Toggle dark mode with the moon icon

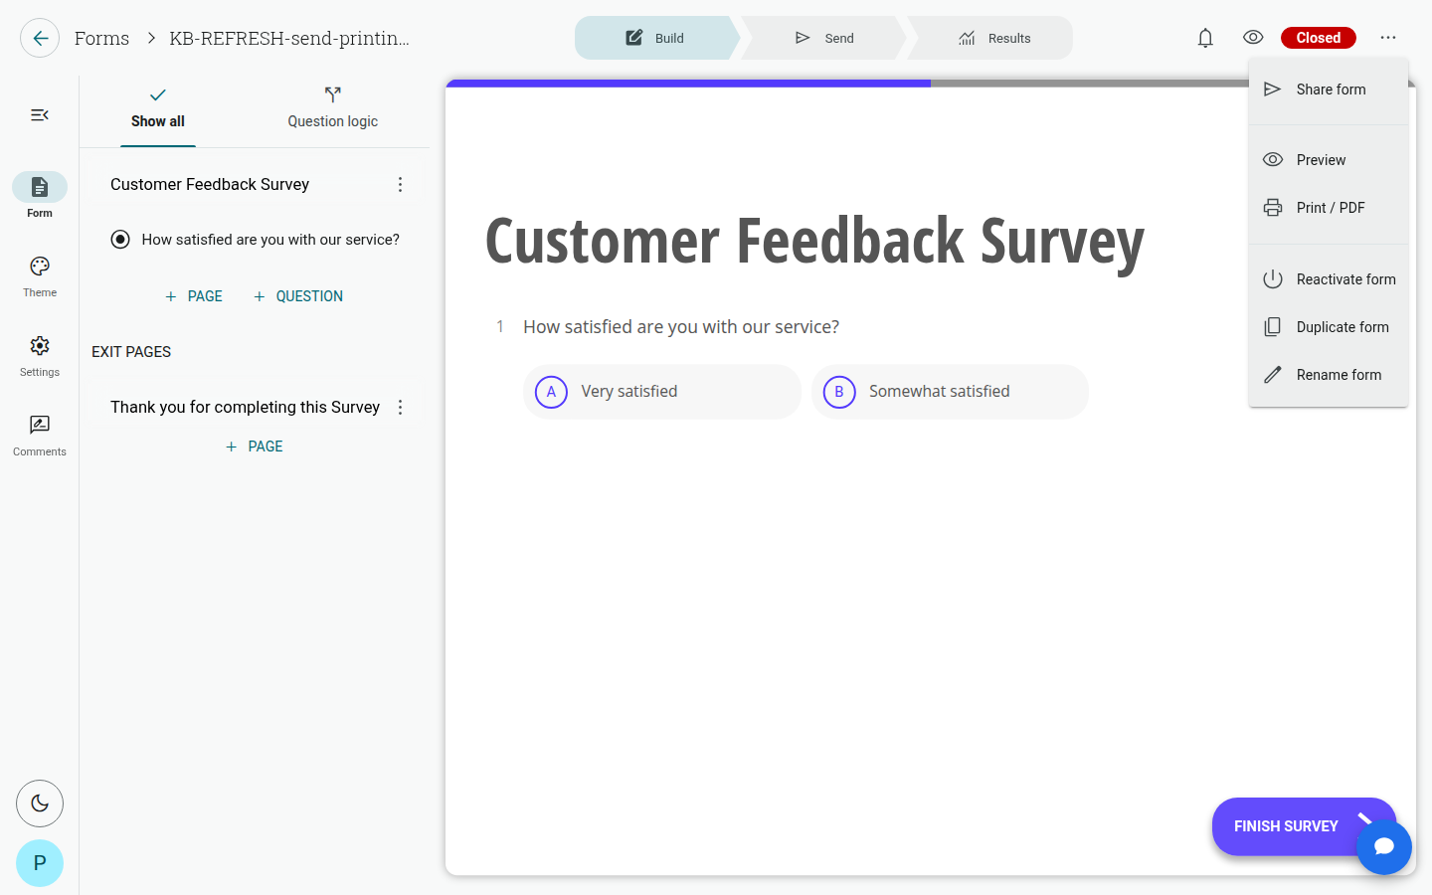[x=40, y=804]
